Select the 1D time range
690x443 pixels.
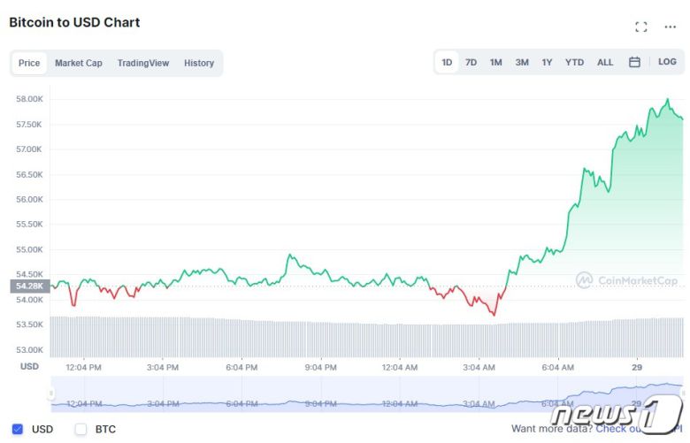tap(447, 62)
